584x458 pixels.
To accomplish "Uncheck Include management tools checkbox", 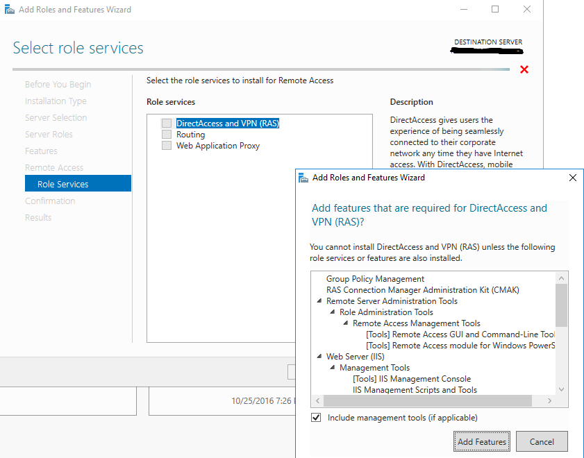I will pos(316,418).
